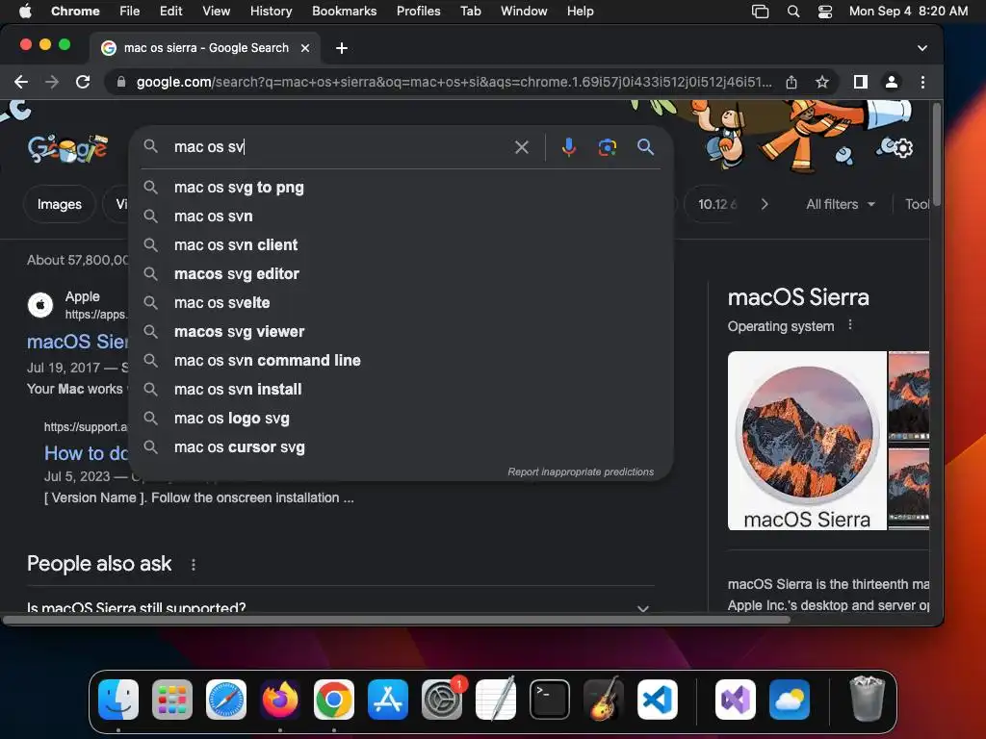The height and width of the screenshot is (739, 986).
Task: Click 'Report inappropriate predictions' link
Action: pyautogui.click(x=581, y=471)
